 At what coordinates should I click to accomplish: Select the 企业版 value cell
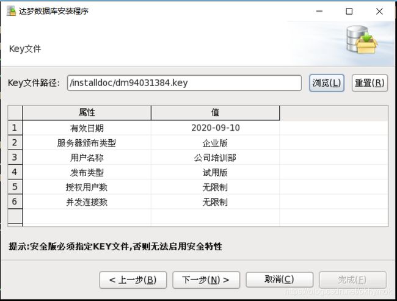click(x=215, y=143)
